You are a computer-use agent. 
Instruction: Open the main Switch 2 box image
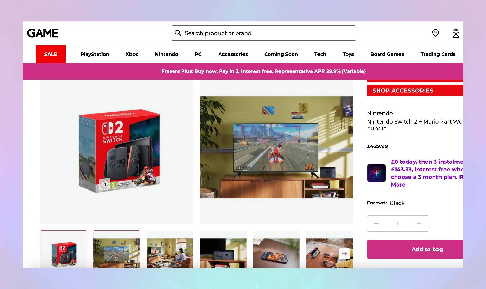[117, 152]
